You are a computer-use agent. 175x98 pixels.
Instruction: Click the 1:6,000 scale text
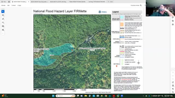83,90
